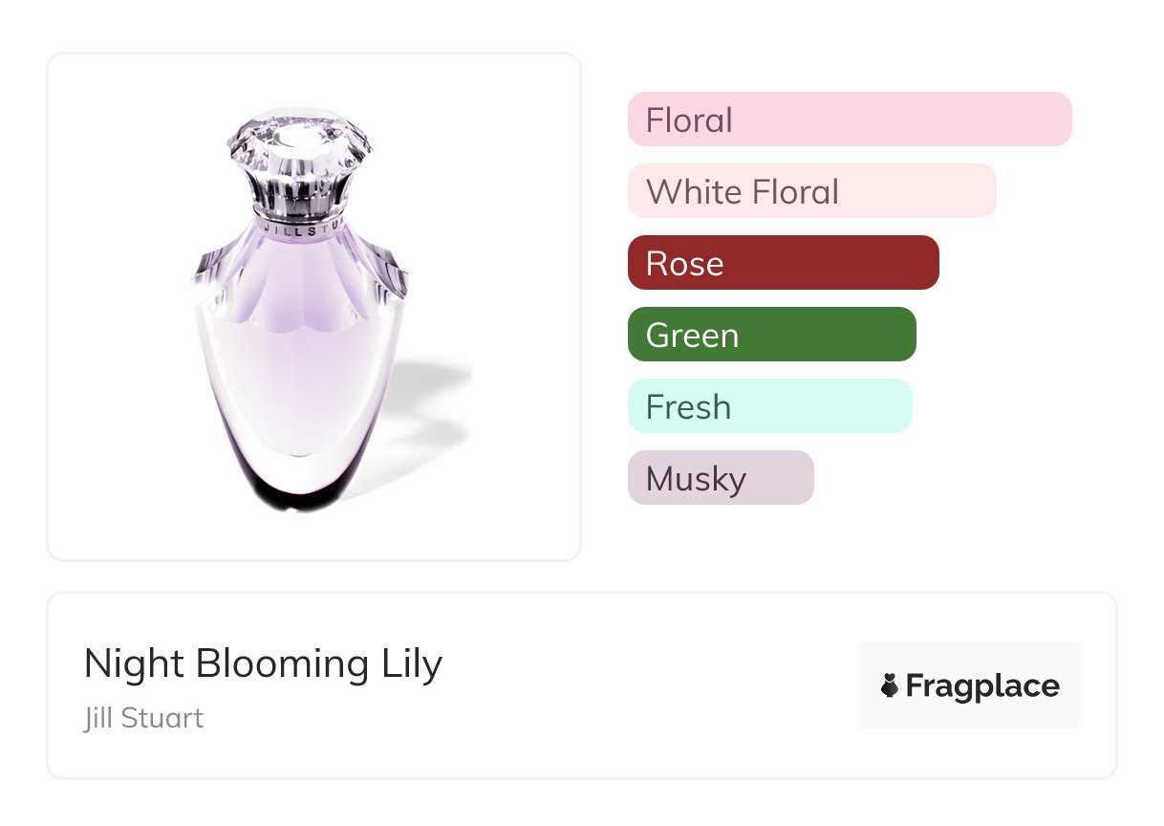Screen dimensions: 1164x826
Task: Click the 'Musky' label text
Action: pyautogui.click(x=696, y=479)
